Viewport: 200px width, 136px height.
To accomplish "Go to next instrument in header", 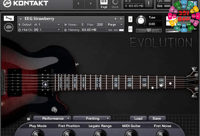I will [x=90, y=4].
